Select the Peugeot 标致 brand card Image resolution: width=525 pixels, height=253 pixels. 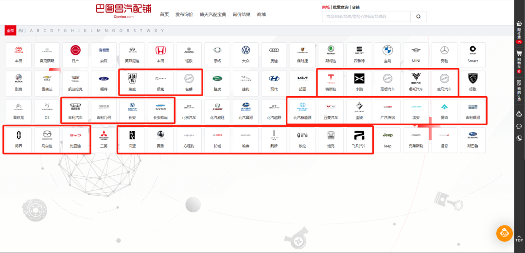tap(473, 84)
